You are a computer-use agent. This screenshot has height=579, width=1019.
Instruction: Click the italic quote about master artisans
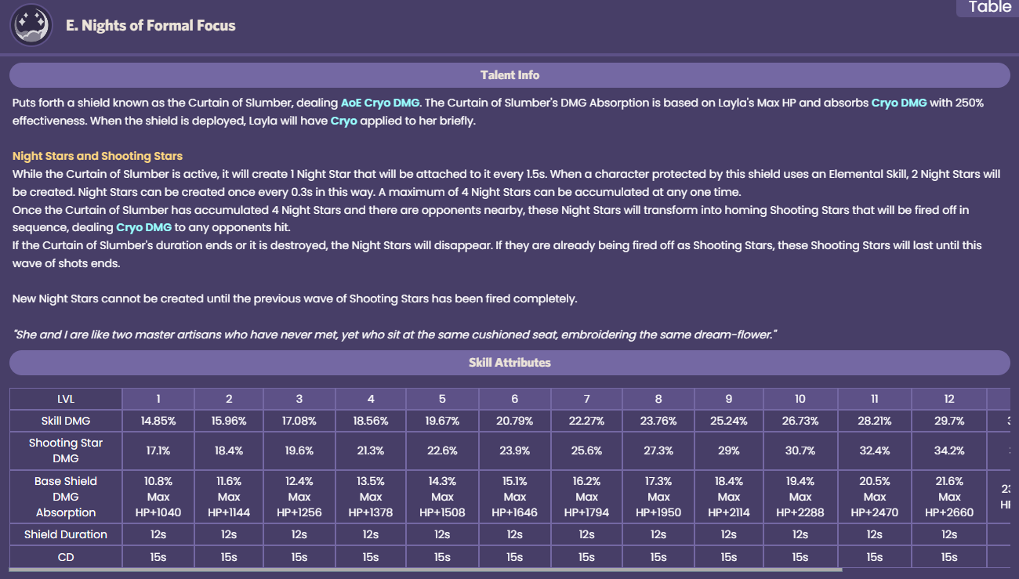[x=395, y=335]
